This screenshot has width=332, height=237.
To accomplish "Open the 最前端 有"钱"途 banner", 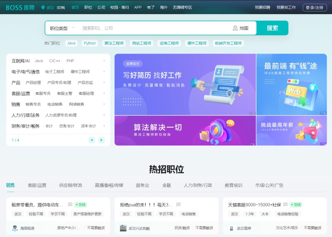I will click(x=292, y=84).
